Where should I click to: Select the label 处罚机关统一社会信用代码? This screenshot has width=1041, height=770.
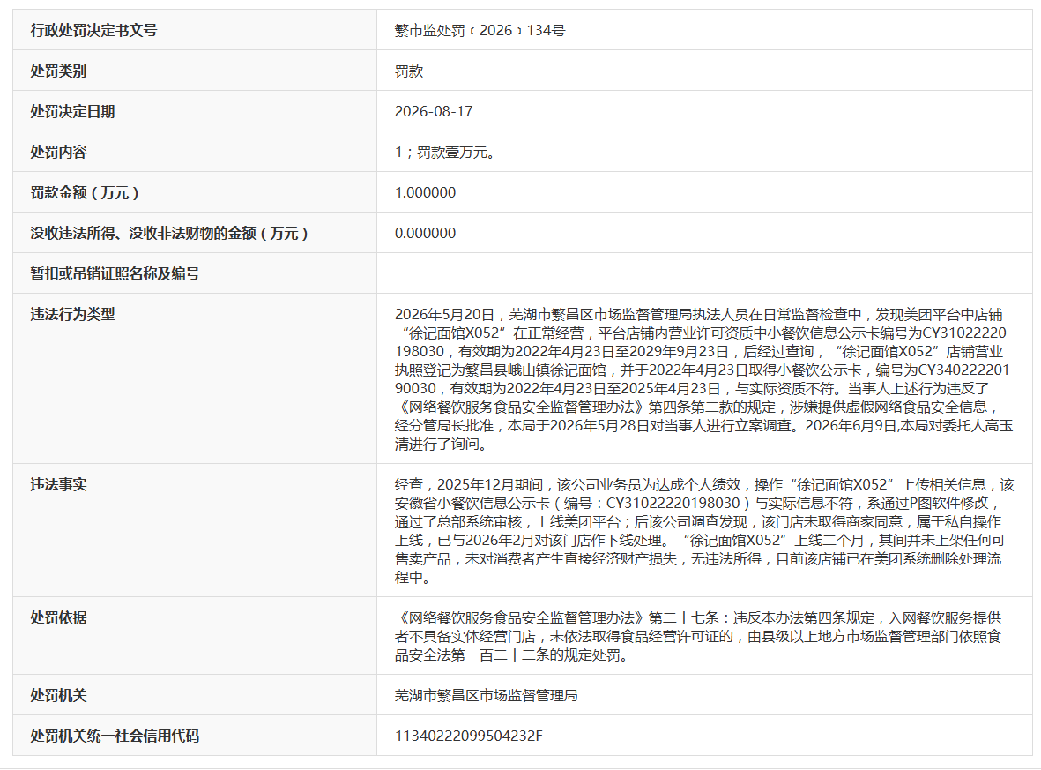pyautogui.click(x=115, y=736)
